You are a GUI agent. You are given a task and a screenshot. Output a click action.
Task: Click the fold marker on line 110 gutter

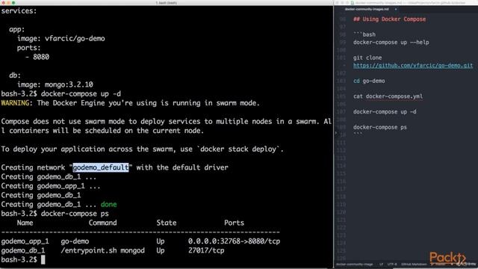(336, 133)
